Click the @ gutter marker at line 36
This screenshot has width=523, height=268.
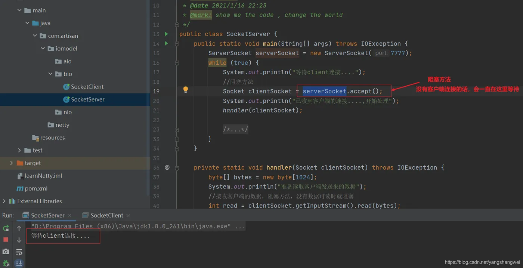click(167, 167)
